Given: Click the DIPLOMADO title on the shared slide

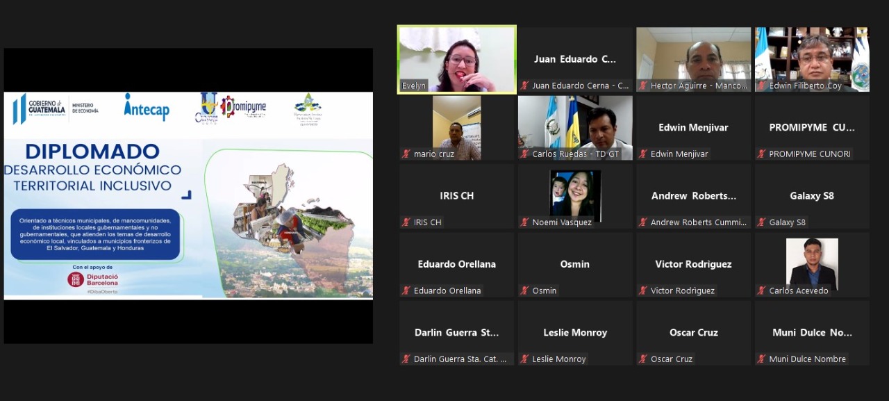Looking at the screenshot, I should point(92,152).
